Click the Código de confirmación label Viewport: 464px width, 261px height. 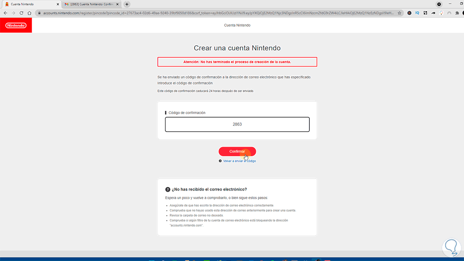[187, 113]
